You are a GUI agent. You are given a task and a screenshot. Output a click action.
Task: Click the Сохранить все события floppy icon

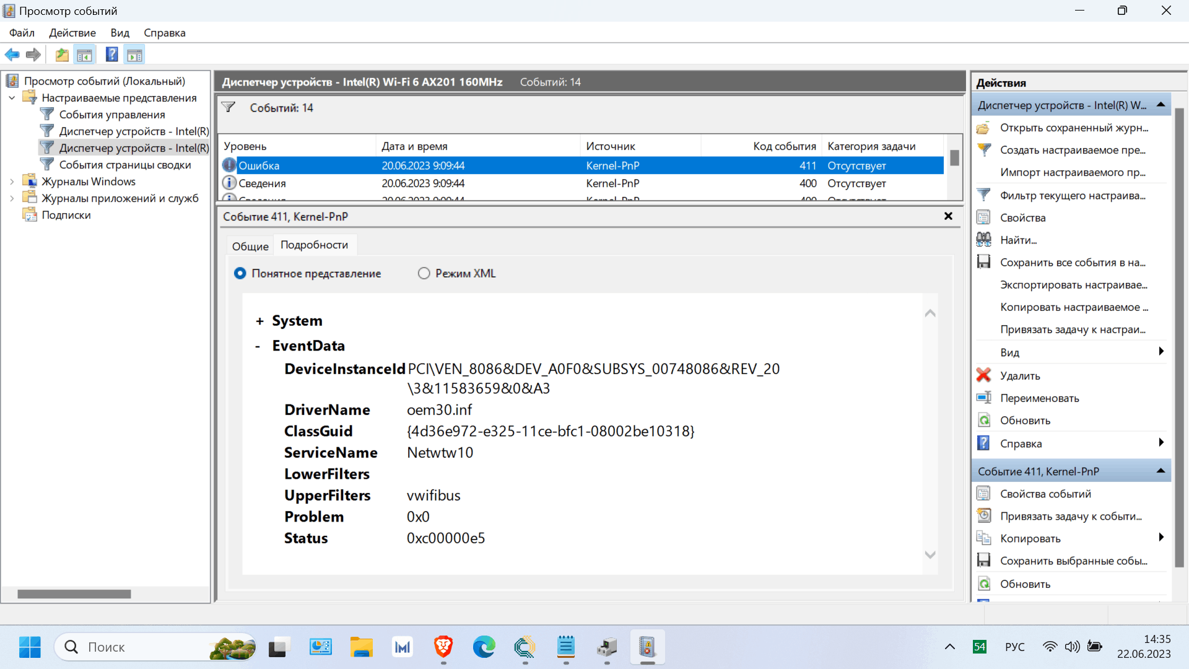point(983,262)
